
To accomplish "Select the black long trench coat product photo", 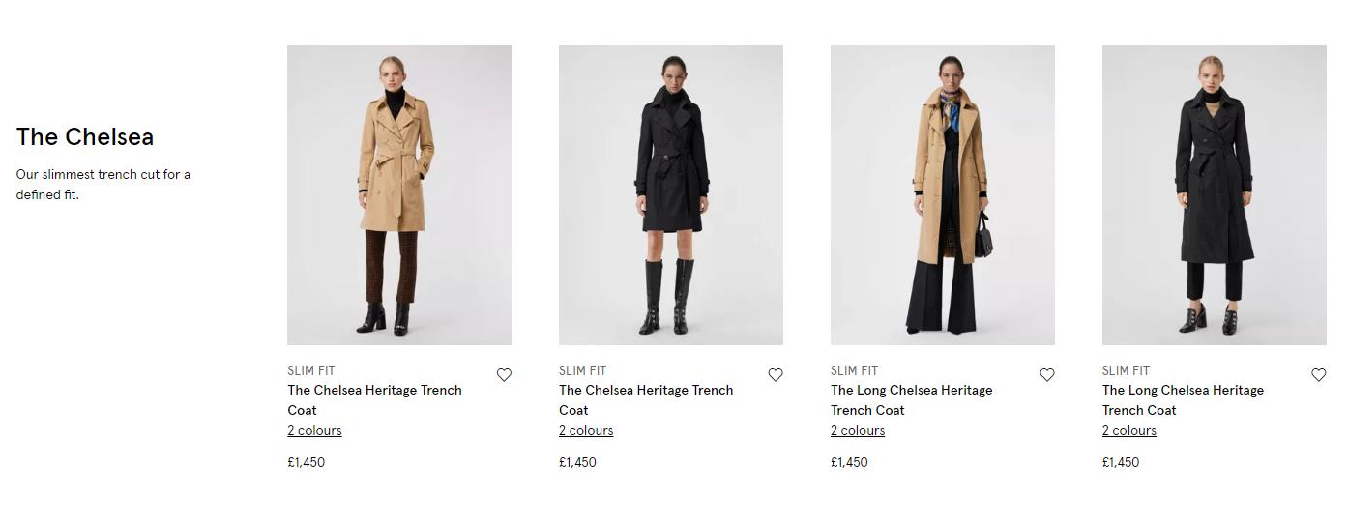I will click(1215, 195).
